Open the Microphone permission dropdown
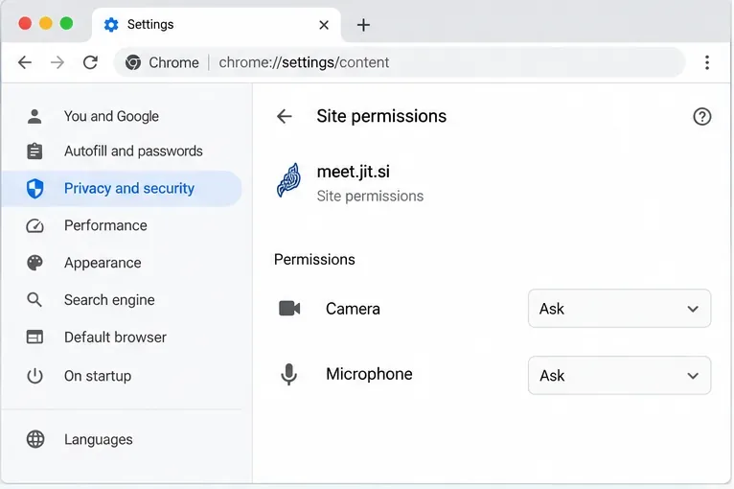734x489 pixels. pos(619,376)
